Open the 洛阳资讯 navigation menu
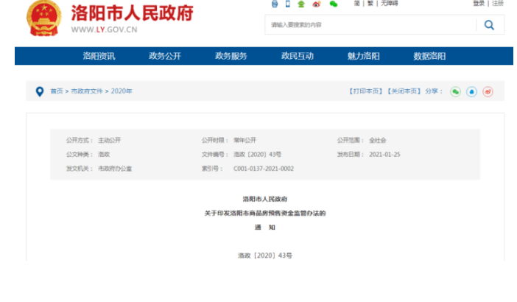The image size is (517, 302). [x=99, y=56]
